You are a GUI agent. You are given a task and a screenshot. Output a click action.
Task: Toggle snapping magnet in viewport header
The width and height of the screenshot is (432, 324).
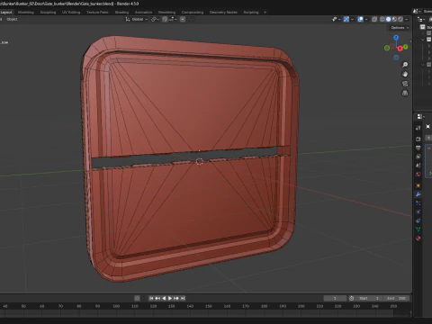coord(165,19)
